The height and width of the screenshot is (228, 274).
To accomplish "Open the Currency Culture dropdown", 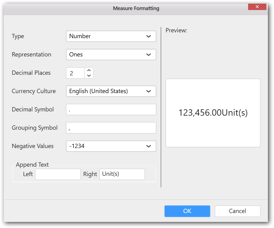I will click(x=111, y=91).
